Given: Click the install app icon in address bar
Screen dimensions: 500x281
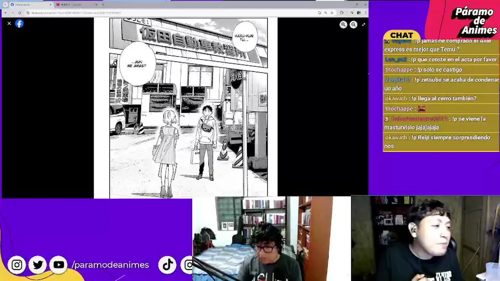Looking at the screenshot, I should pyautogui.click(x=320, y=13).
